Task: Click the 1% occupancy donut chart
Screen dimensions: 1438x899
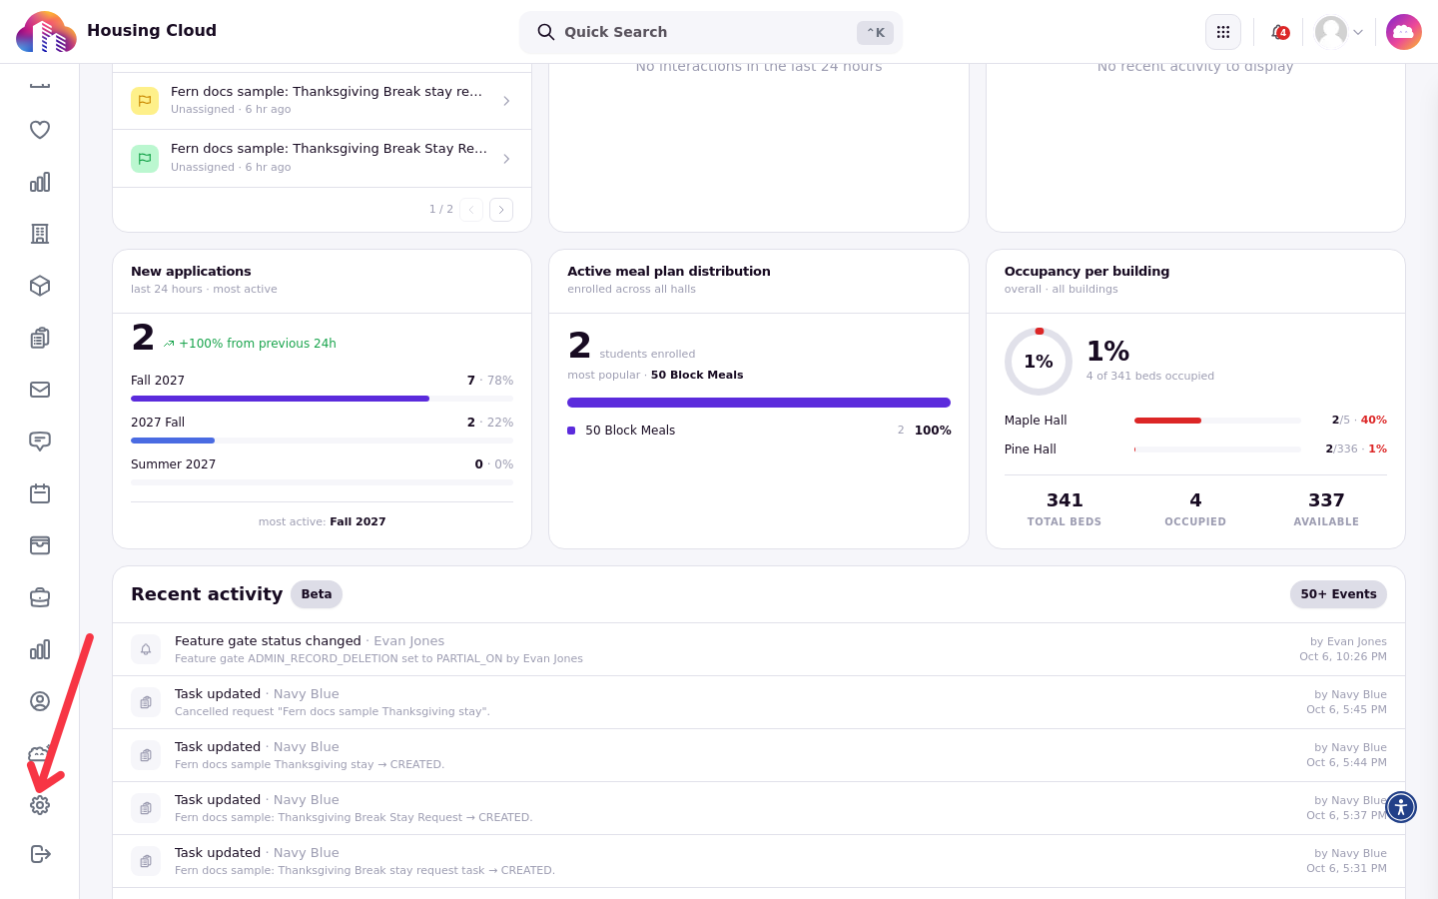Action: 1039,362
